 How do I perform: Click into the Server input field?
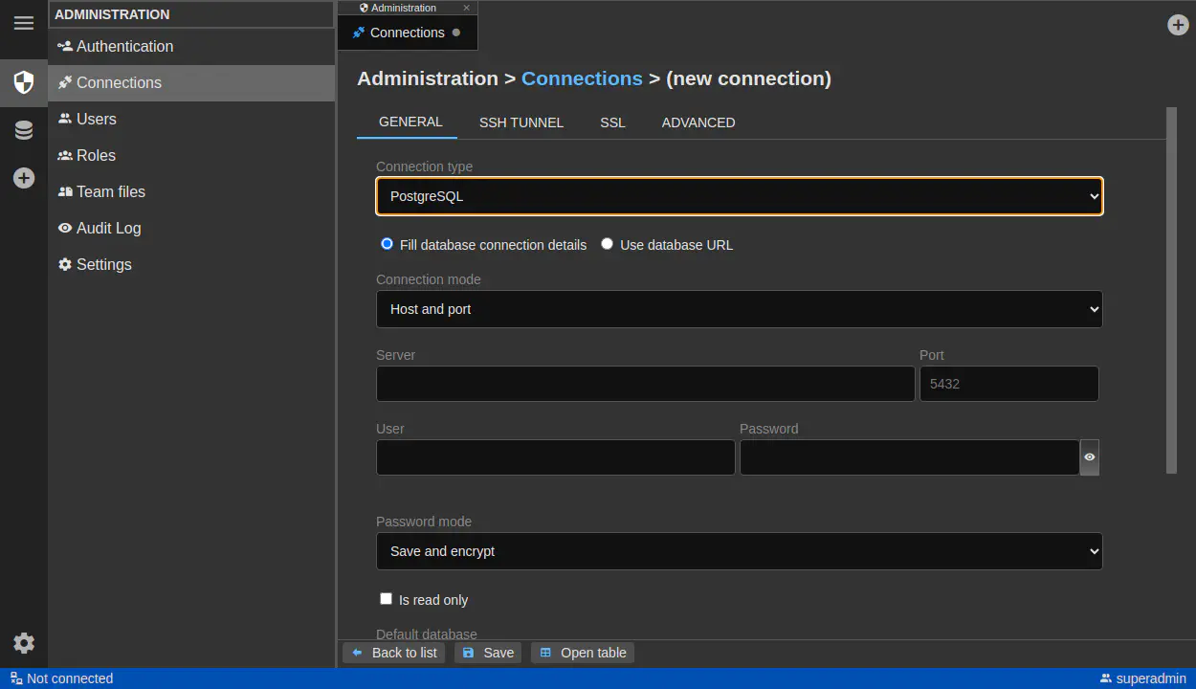pyautogui.click(x=645, y=384)
